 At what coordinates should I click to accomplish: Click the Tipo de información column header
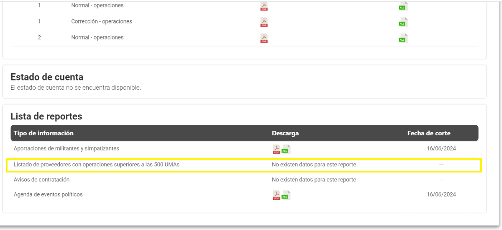point(44,133)
